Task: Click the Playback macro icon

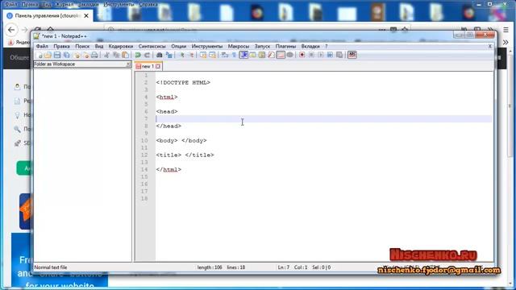Action: 321,55
